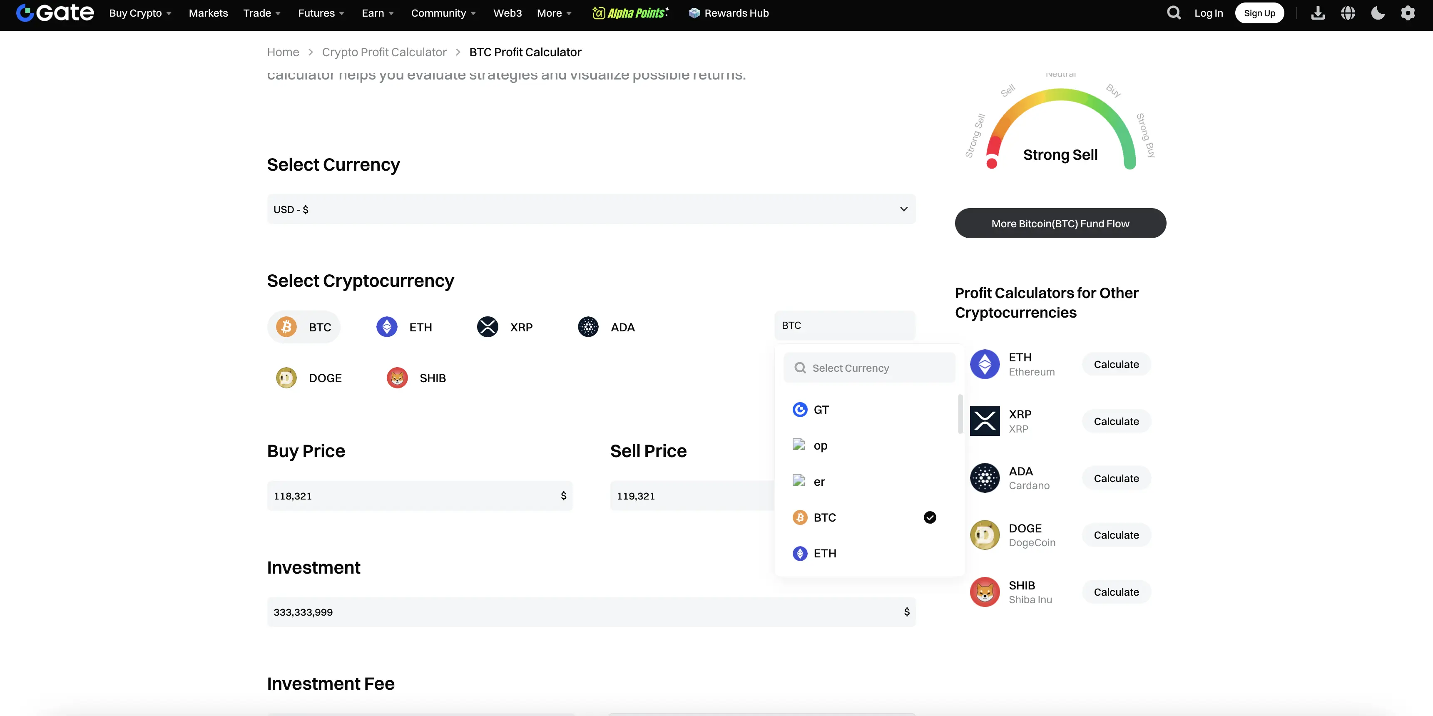
Task: Expand the USD - $ currency dropdown
Action: [x=591, y=209]
